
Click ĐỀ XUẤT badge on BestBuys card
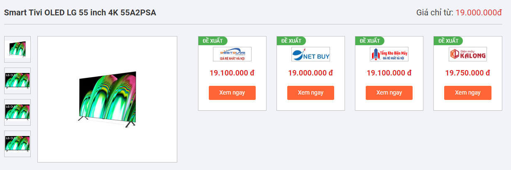(x=213, y=41)
